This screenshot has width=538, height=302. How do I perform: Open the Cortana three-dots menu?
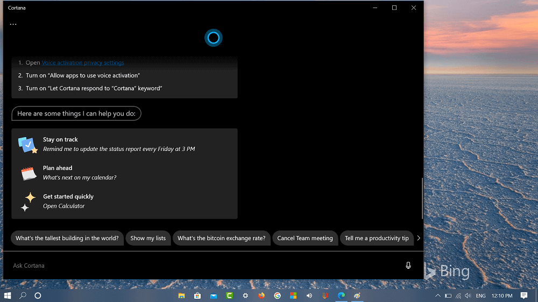tap(13, 24)
